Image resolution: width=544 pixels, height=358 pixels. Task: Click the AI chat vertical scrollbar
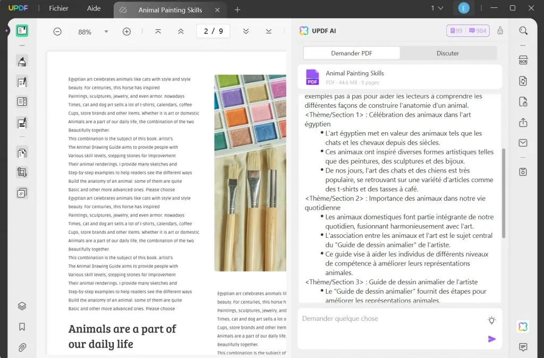(x=504, y=193)
